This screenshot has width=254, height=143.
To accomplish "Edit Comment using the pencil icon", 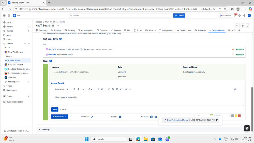I will (x=92, y=117).
